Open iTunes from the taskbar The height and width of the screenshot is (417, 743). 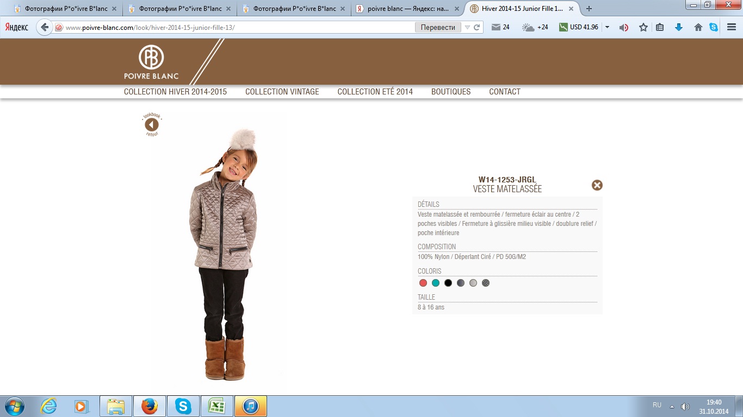pos(251,406)
